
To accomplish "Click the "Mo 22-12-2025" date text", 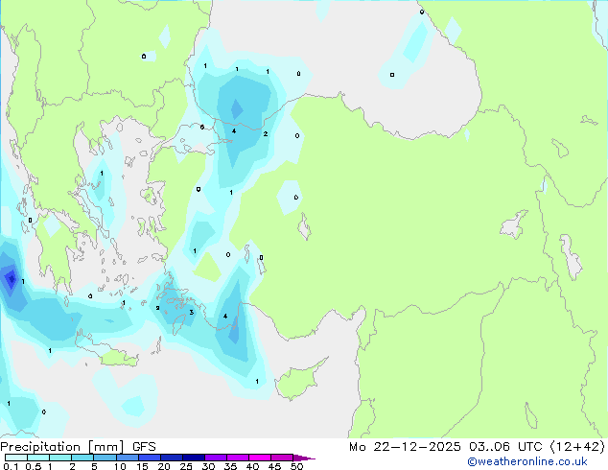I will [x=405, y=447].
